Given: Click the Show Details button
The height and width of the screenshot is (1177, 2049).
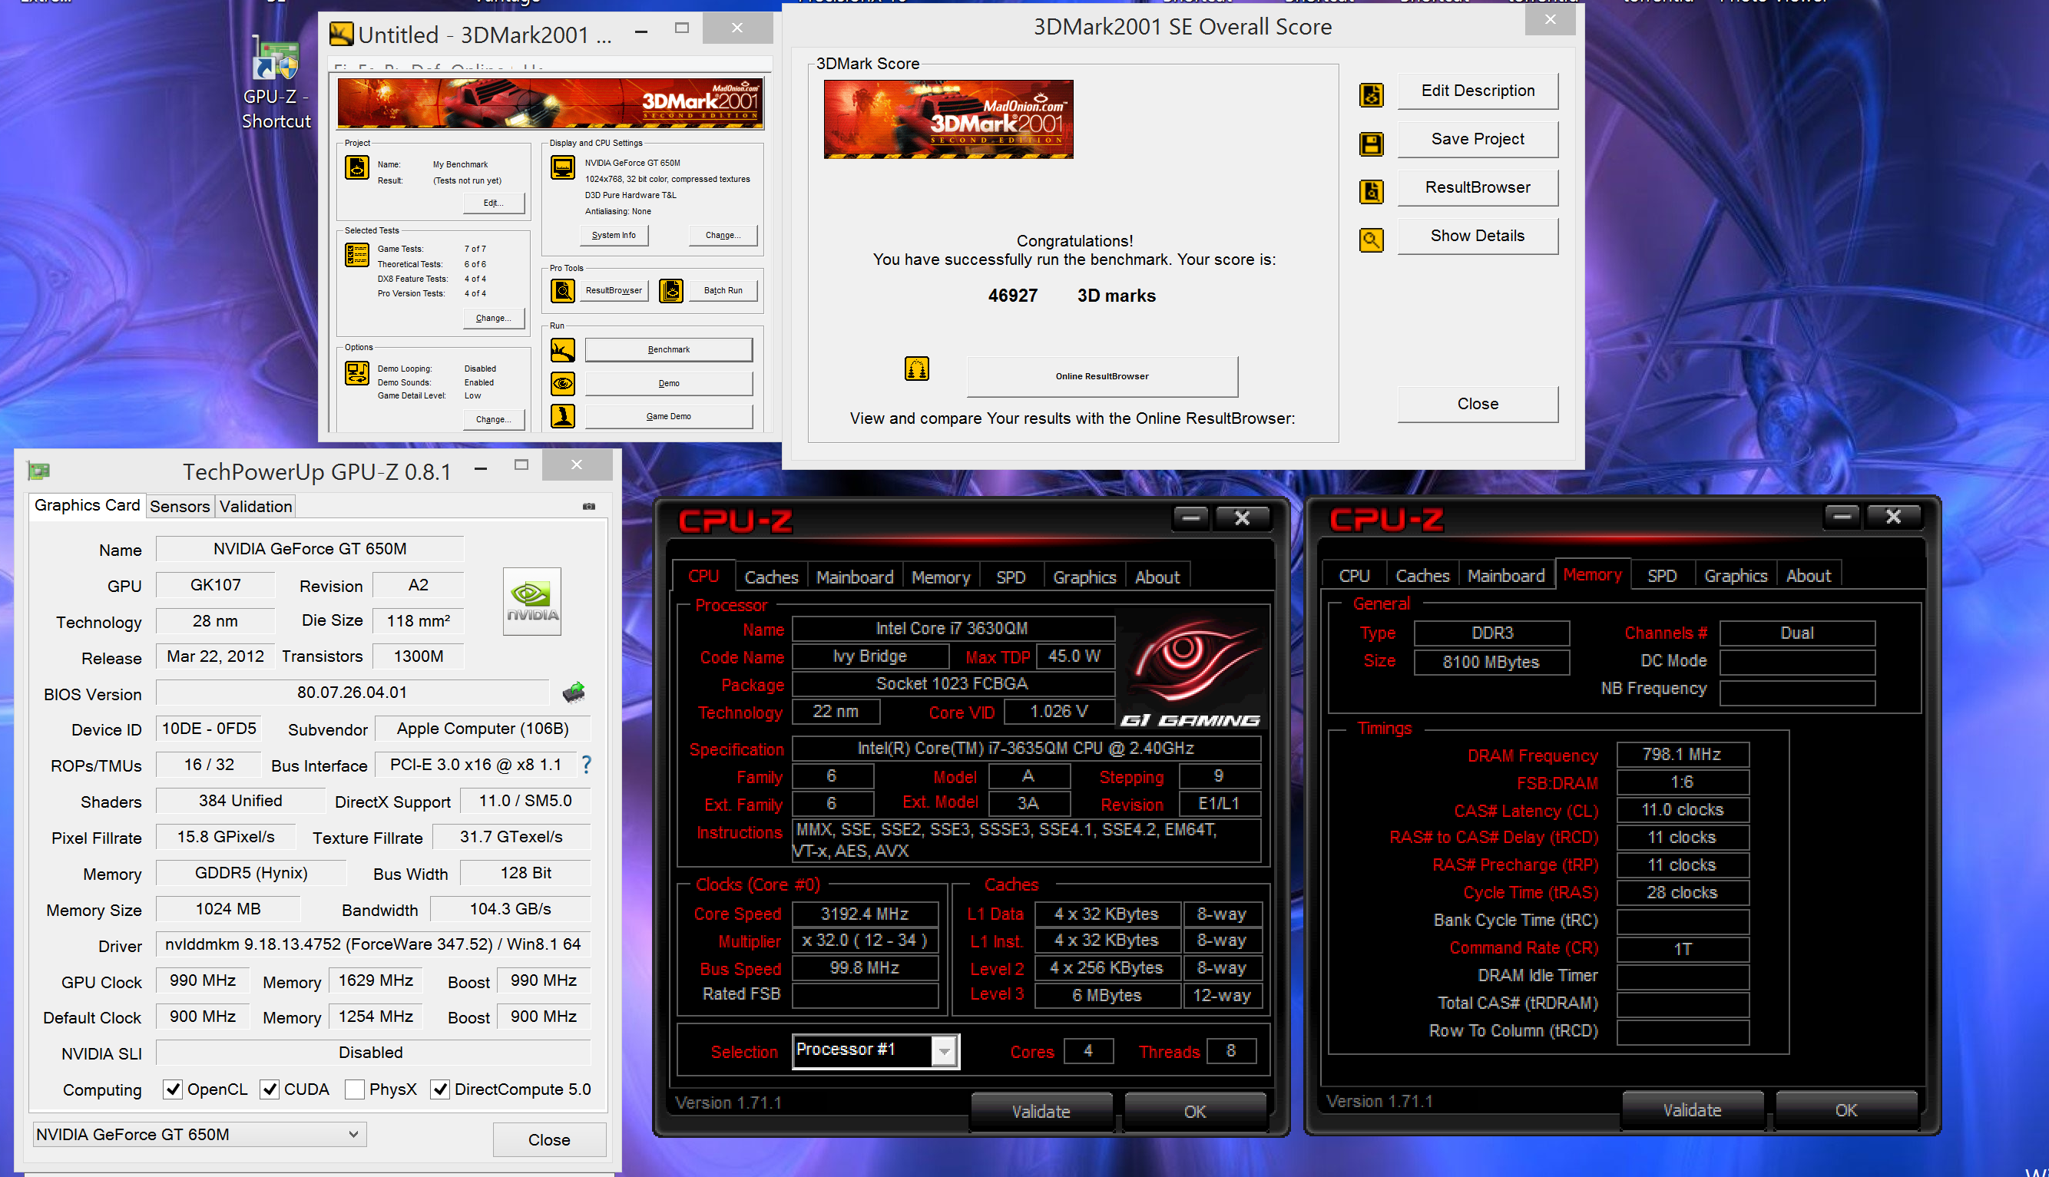Looking at the screenshot, I should [1478, 235].
